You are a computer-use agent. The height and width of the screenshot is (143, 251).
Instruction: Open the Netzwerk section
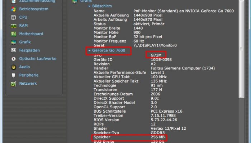point(28,84)
